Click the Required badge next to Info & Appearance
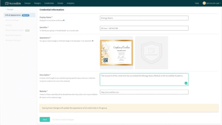 [x=26, y=15]
